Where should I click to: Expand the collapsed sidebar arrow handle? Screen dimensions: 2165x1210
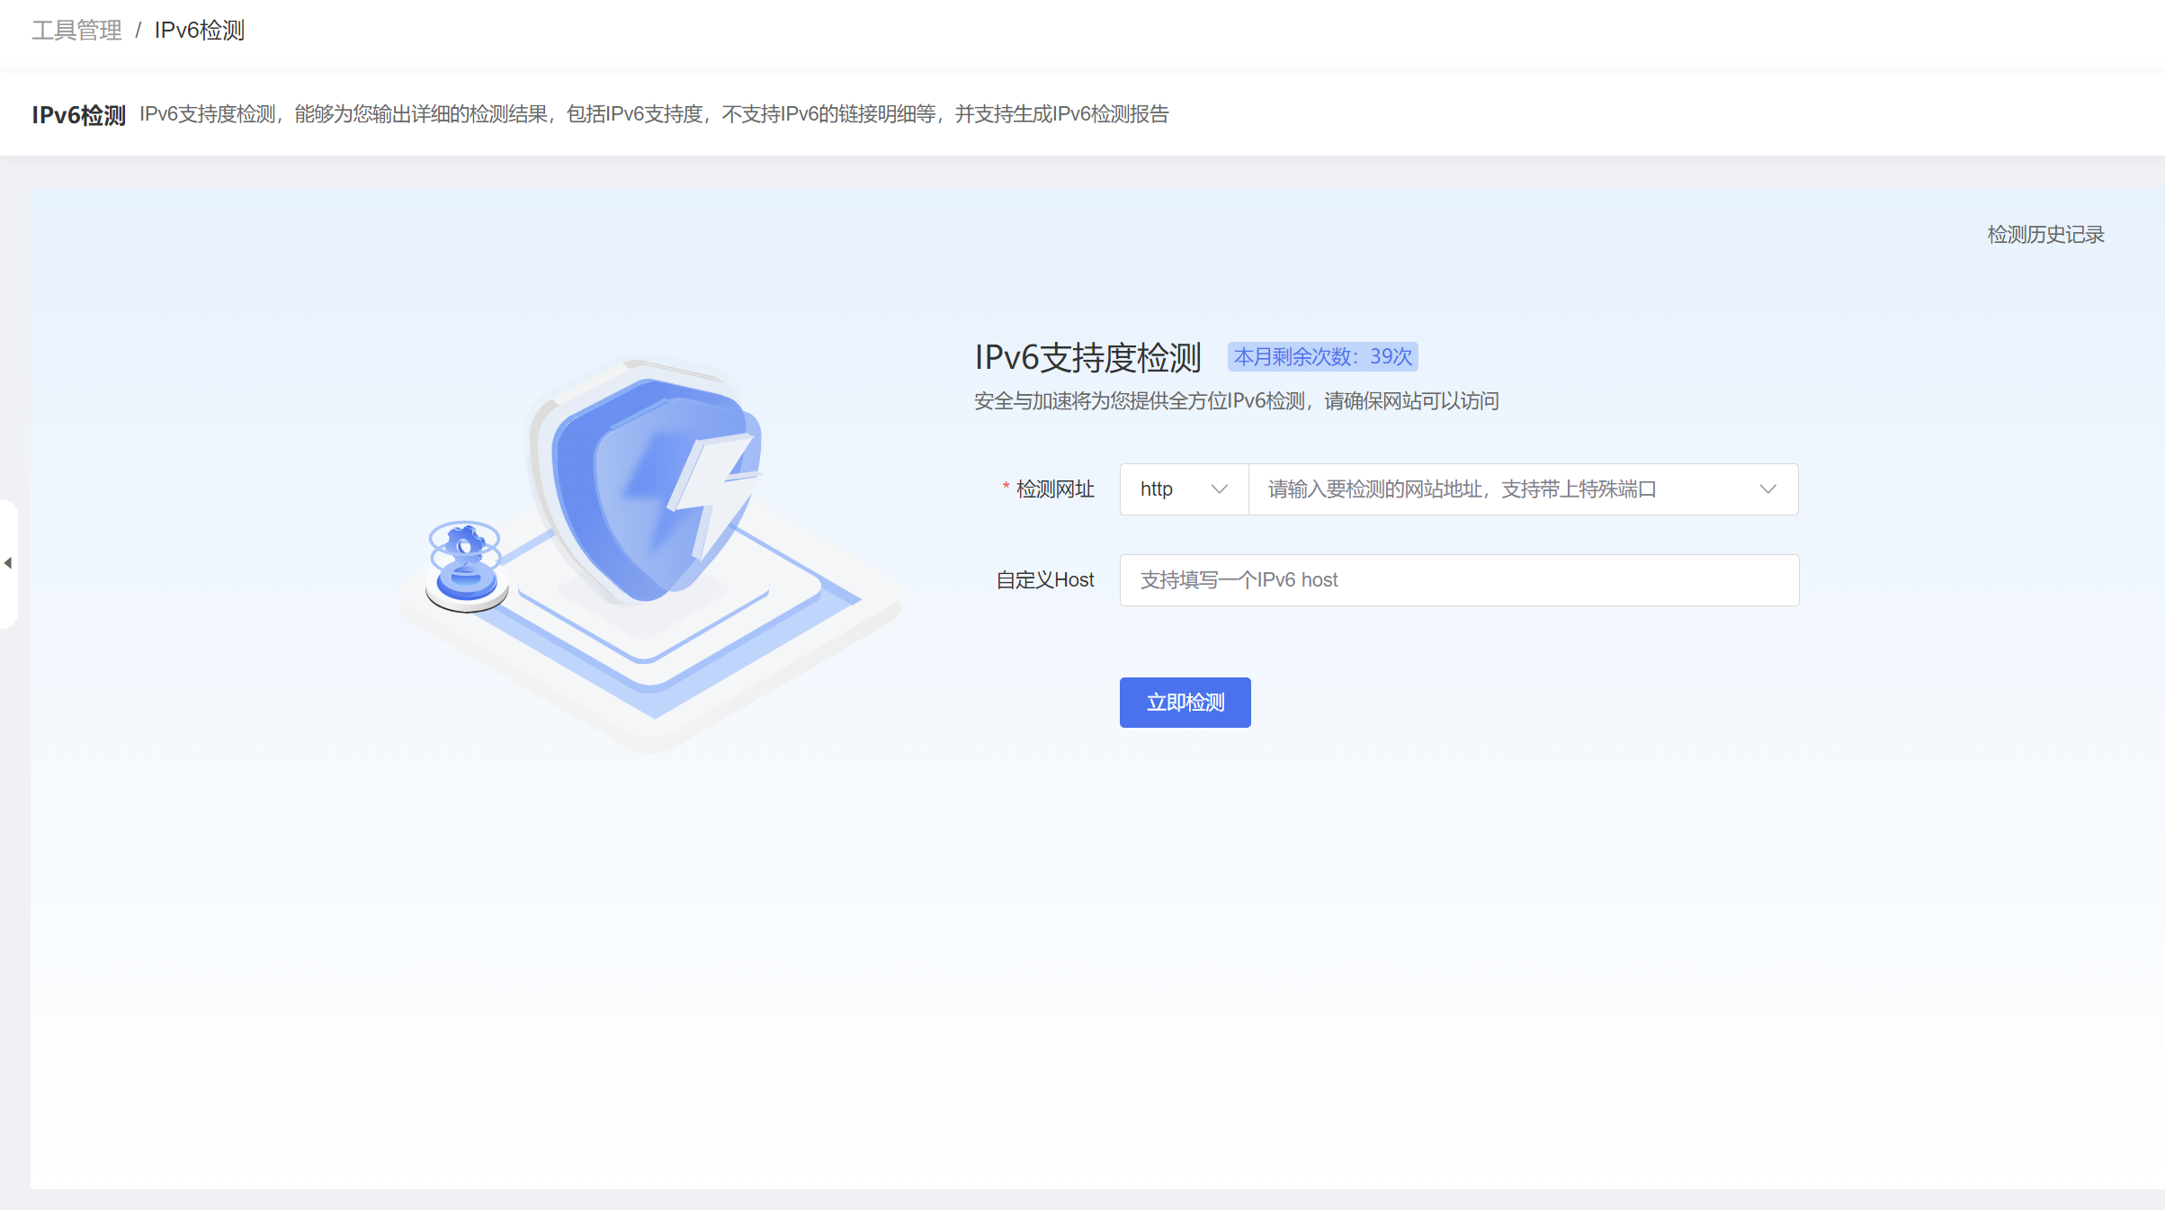(x=8, y=563)
